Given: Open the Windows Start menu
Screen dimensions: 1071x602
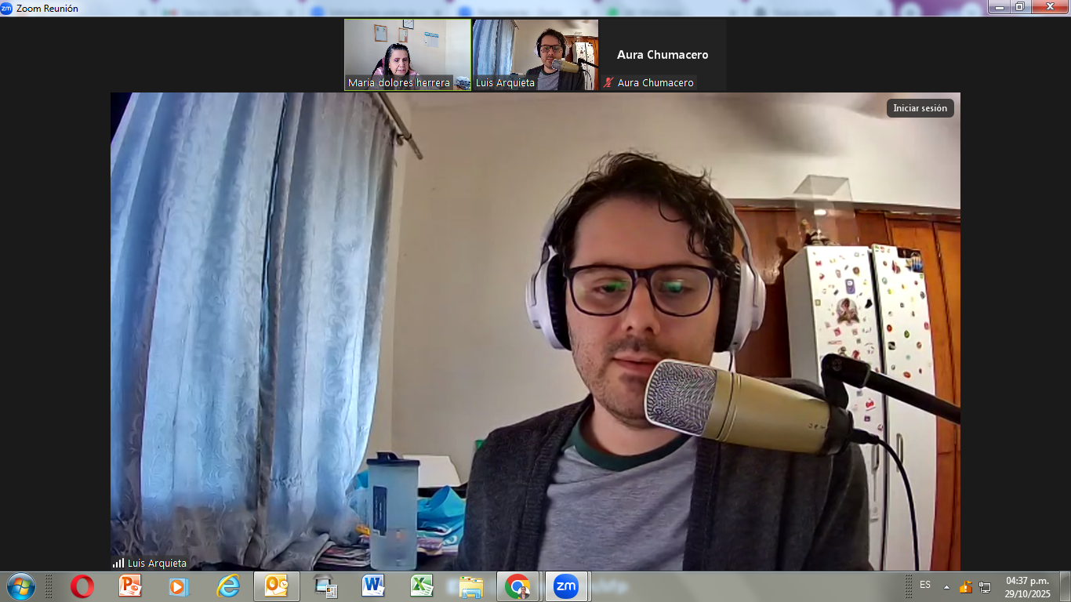Looking at the screenshot, I should pyautogui.click(x=20, y=586).
